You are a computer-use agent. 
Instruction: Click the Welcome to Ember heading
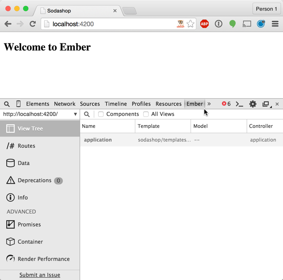point(47,47)
